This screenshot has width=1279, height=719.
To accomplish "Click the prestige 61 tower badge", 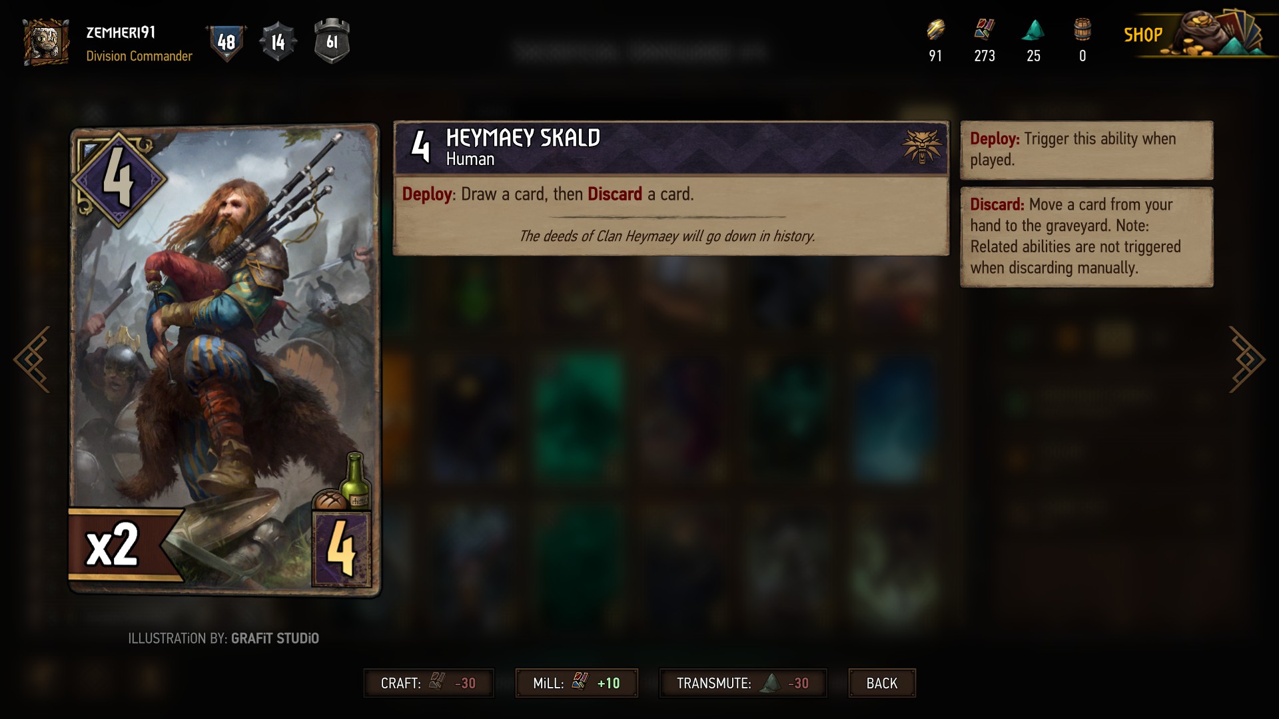I will coord(332,41).
